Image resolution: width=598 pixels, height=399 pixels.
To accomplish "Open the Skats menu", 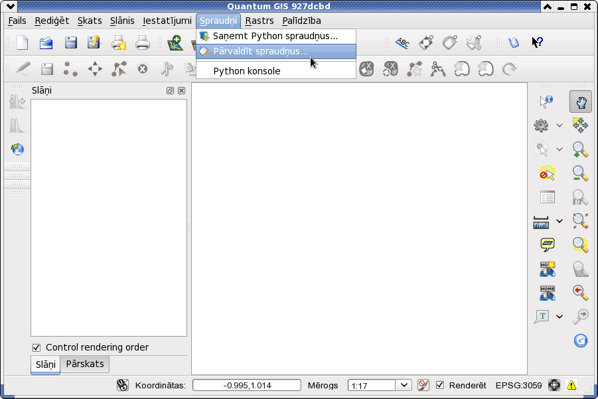I will click(90, 21).
